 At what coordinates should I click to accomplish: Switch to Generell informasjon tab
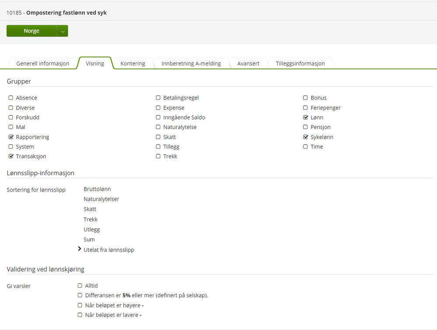[x=42, y=64]
